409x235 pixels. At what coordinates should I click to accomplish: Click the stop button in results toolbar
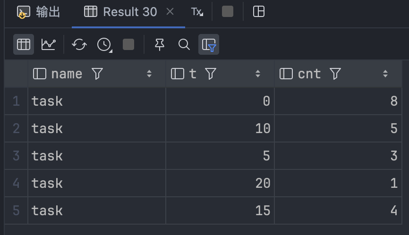point(128,44)
